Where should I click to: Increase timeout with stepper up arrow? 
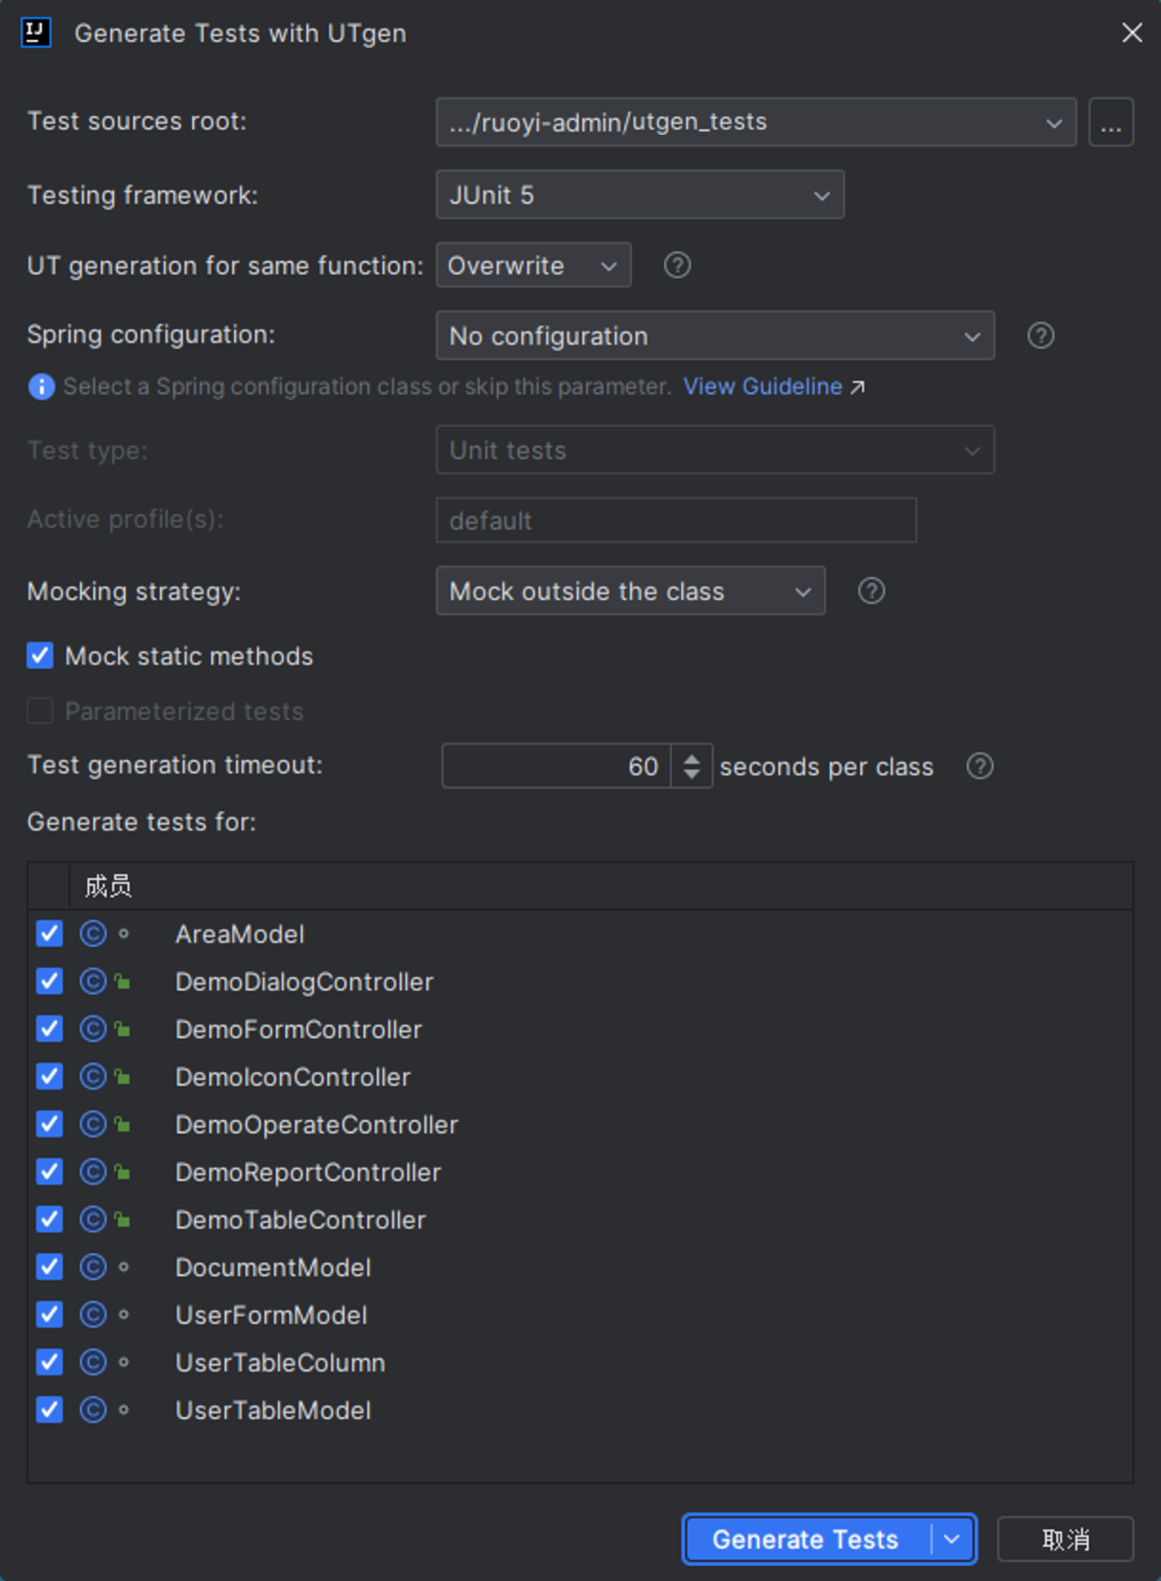click(692, 758)
